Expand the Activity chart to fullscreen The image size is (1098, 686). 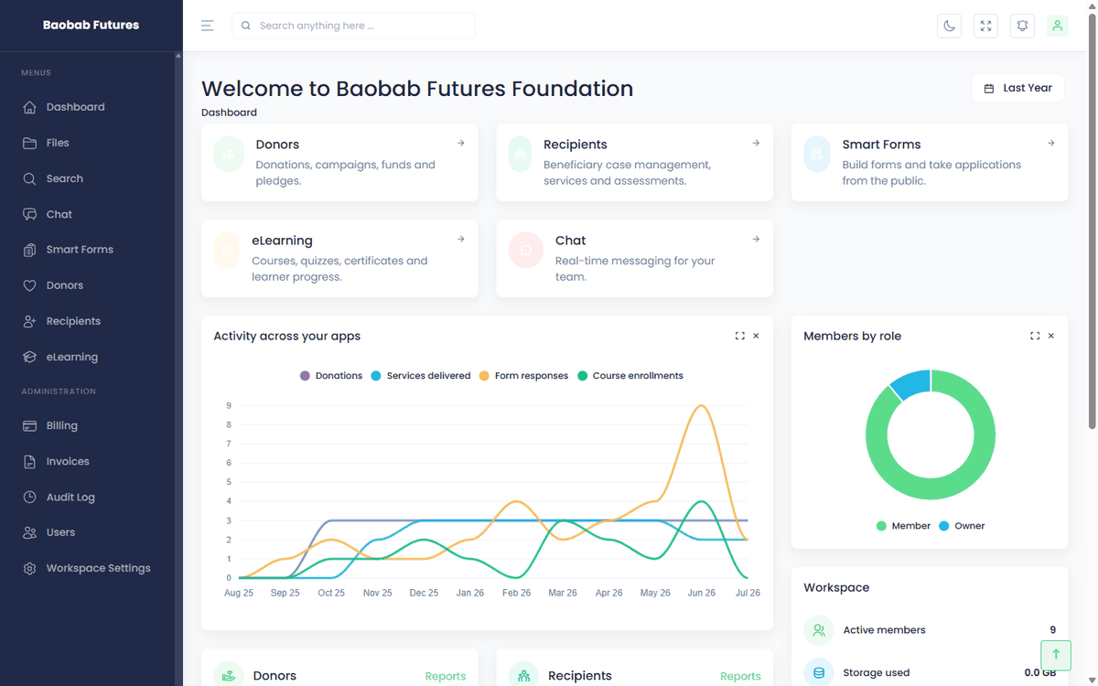[x=739, y=336]
